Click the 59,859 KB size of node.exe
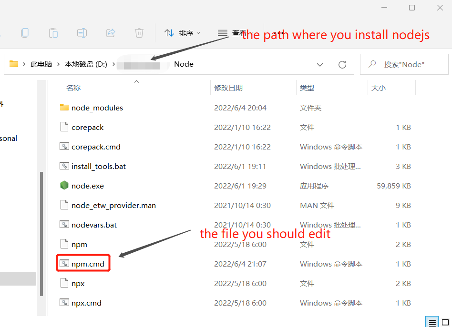452x327 pixels. pos(394,186)
